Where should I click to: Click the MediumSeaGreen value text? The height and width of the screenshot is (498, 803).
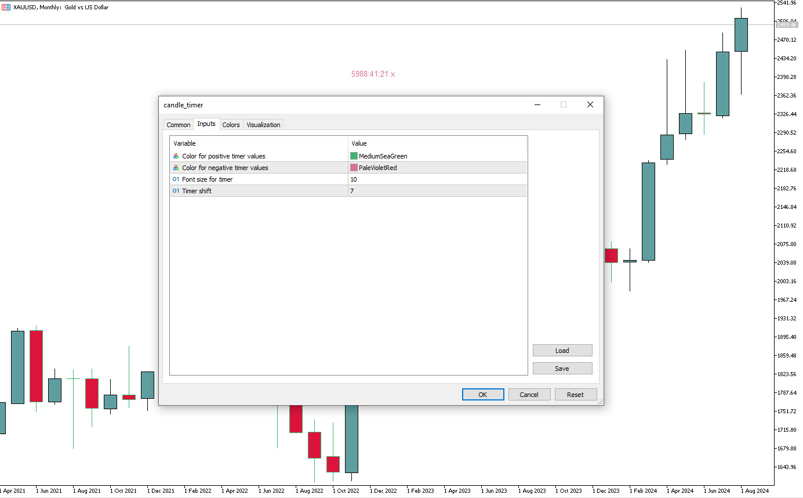(383, 156)
